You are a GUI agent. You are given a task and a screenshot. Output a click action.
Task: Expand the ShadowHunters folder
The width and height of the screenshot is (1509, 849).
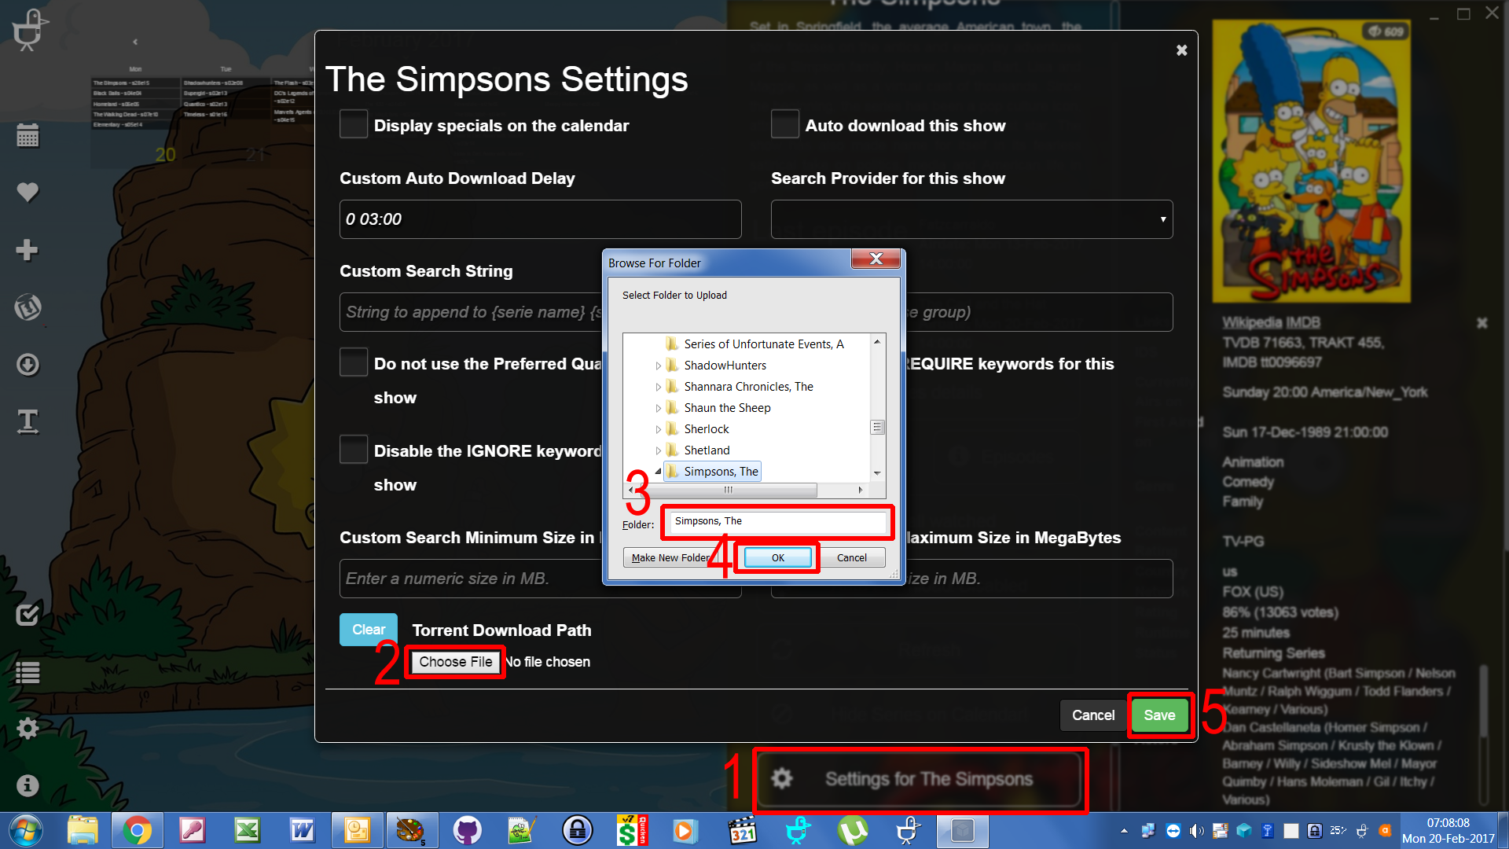659,366
